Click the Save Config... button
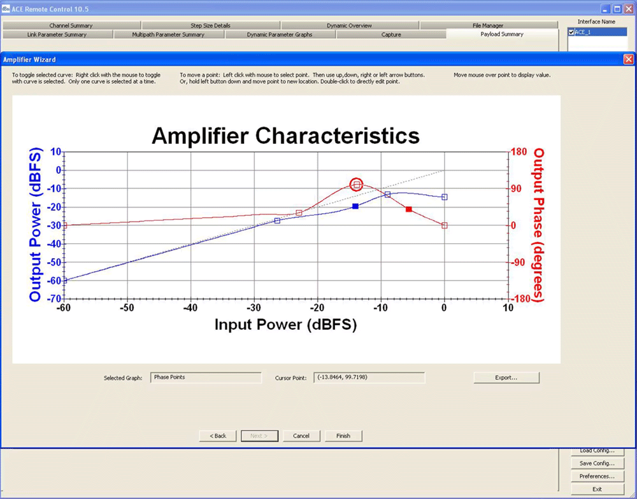 click(x=597, y=463)
